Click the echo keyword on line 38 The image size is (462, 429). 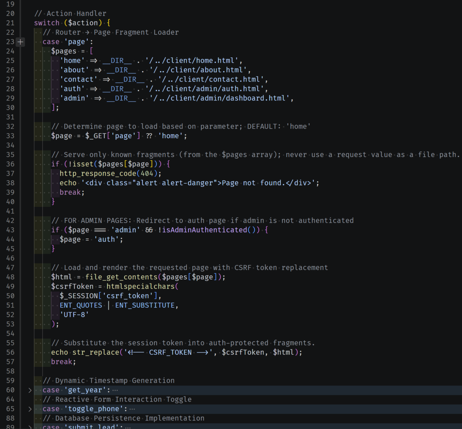68,183
